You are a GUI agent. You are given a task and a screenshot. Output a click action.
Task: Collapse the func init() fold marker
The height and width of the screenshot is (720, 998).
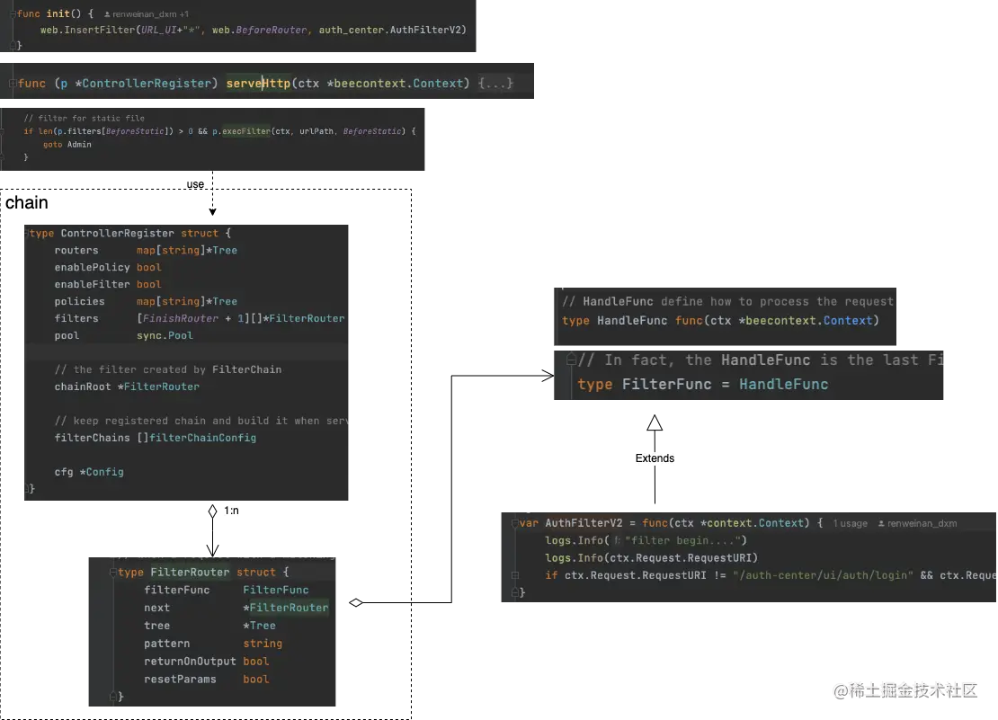click(x=13, y=13)
